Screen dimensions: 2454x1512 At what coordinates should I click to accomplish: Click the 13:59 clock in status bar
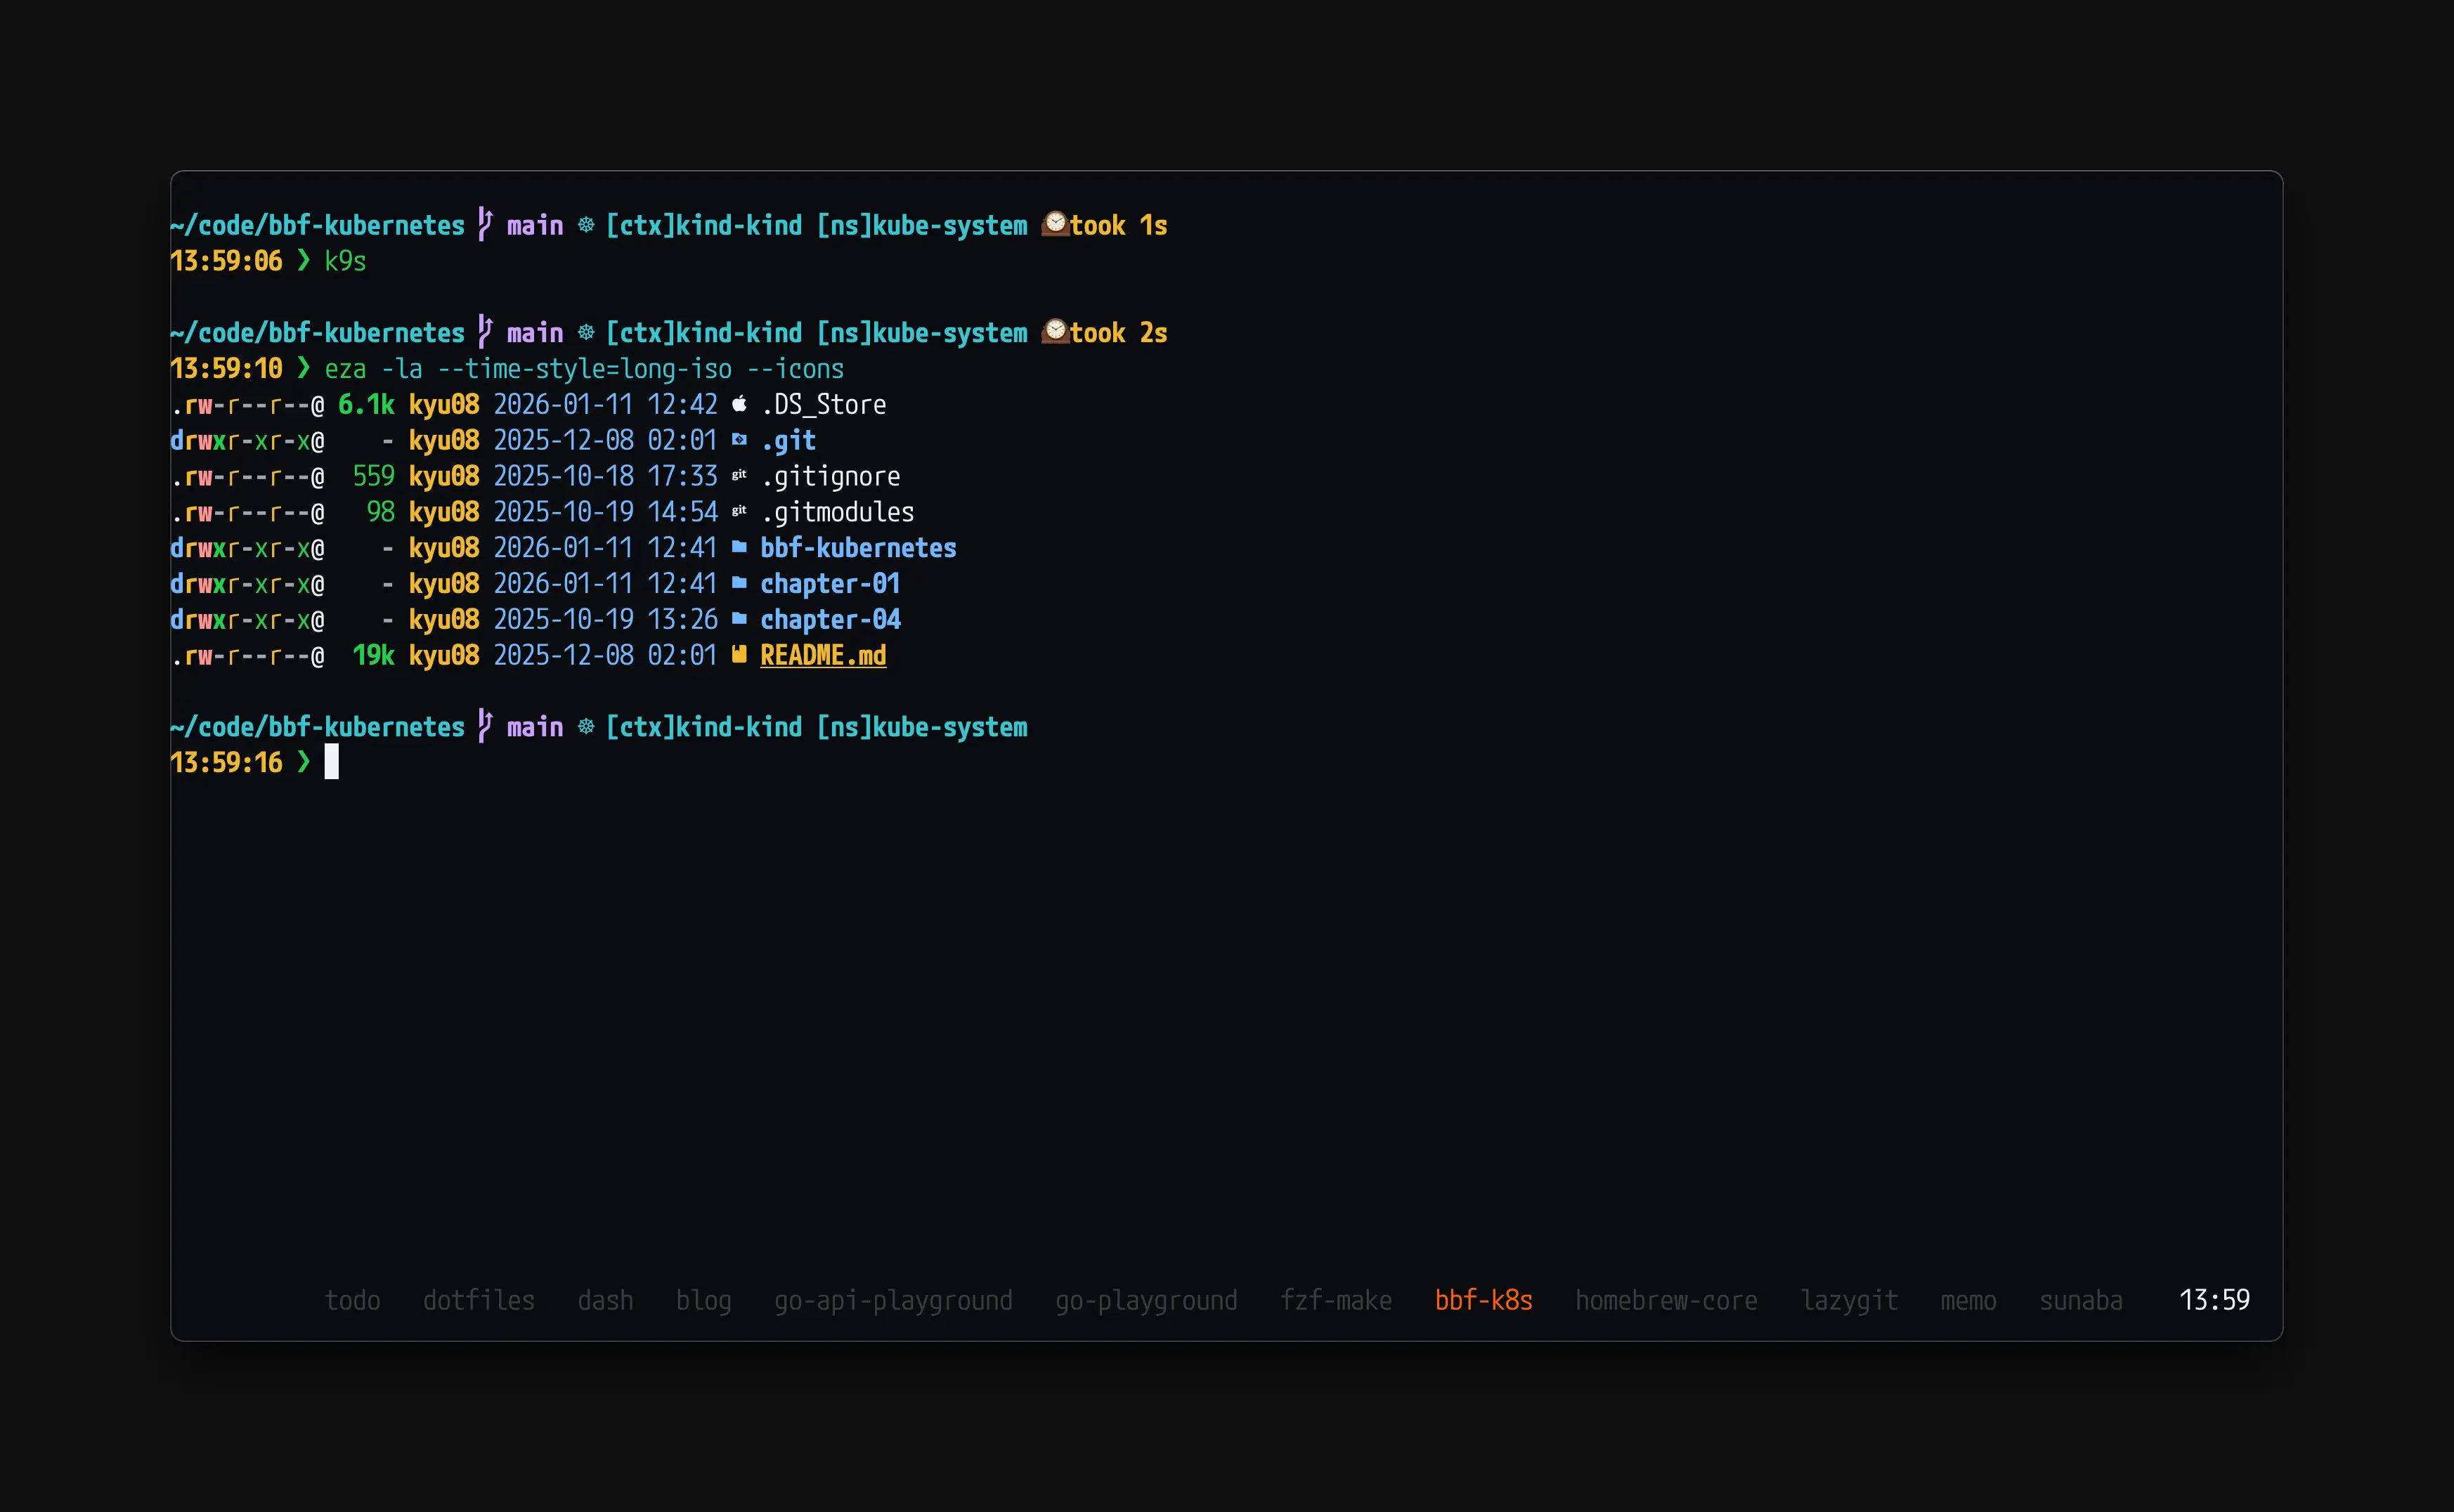click(2214, 1300)
